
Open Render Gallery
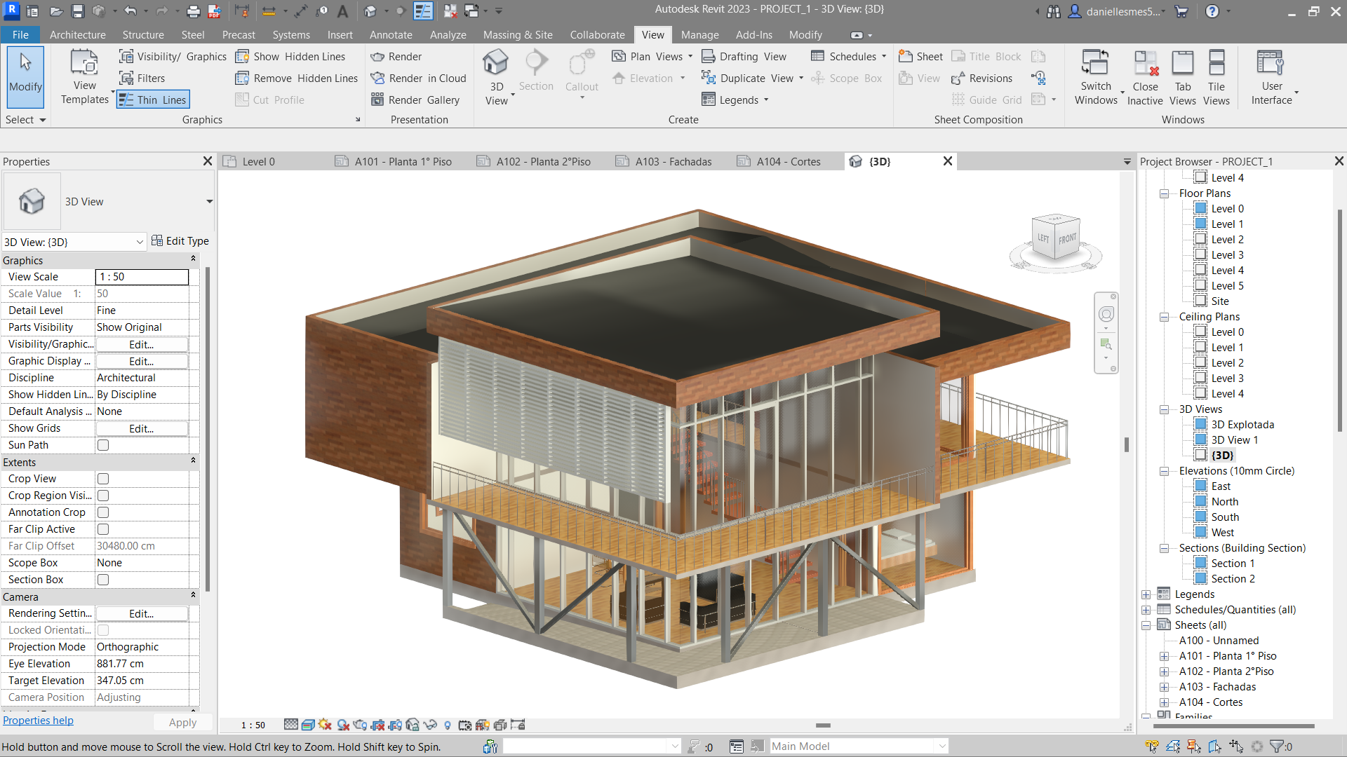click(x=416, y=100)
